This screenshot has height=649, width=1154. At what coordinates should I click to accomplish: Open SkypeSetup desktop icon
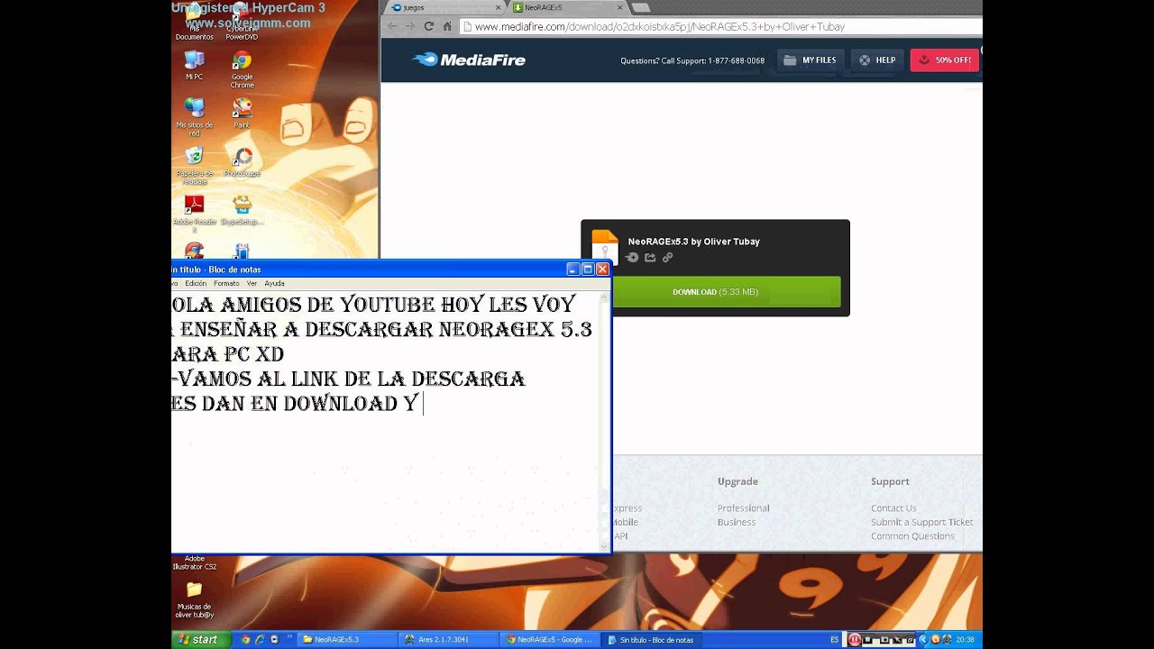(x=242, y=210)
